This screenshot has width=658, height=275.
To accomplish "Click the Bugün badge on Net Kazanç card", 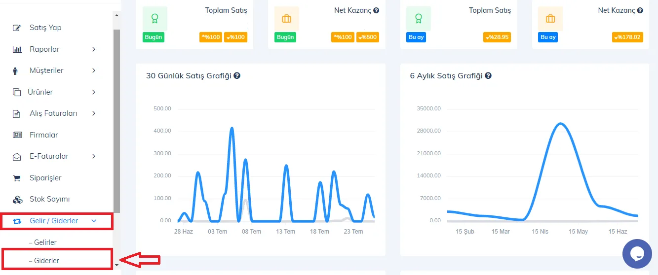I will [285, 37].
